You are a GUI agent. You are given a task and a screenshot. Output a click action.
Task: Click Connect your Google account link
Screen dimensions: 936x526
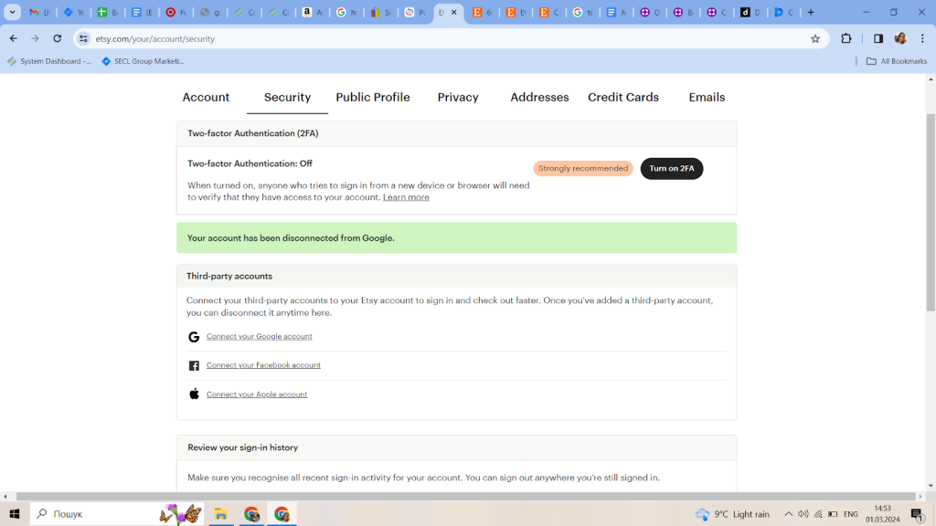259,336
